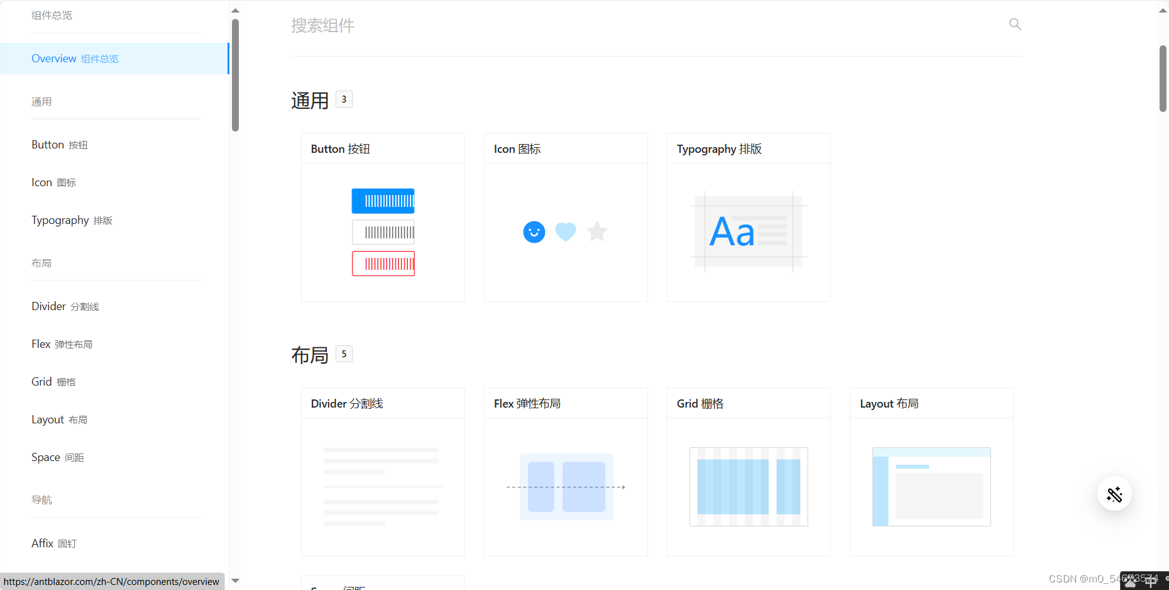The width and height of the screenshot is (1169, 590).
Task: Click the search magnifying glass icon
Action: pos(1014,24)
